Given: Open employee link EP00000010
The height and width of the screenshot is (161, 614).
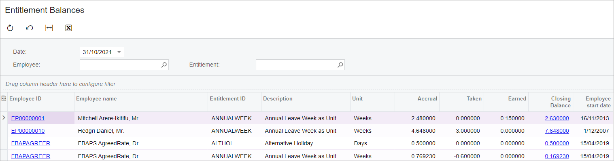Looking at the screenshot, I should 28,131.
